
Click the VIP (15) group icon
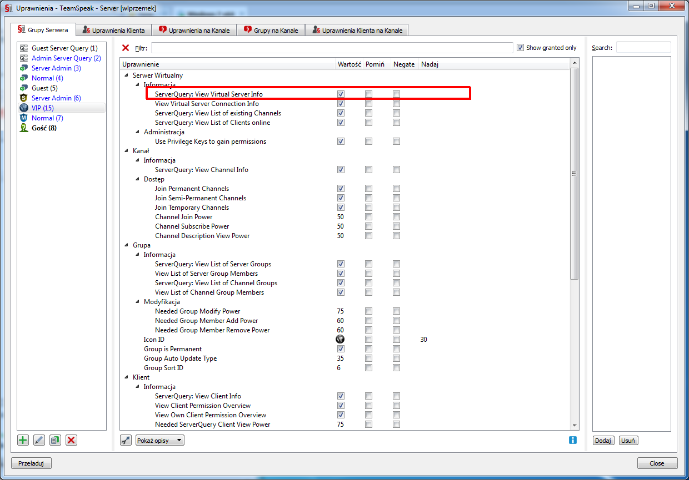24,108
